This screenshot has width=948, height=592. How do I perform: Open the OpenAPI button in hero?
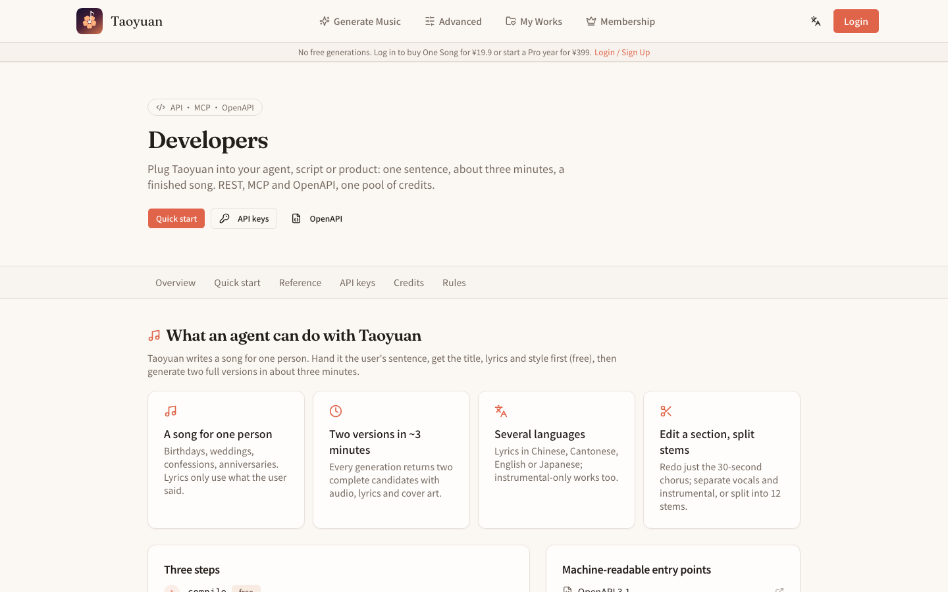coord(317,218)
